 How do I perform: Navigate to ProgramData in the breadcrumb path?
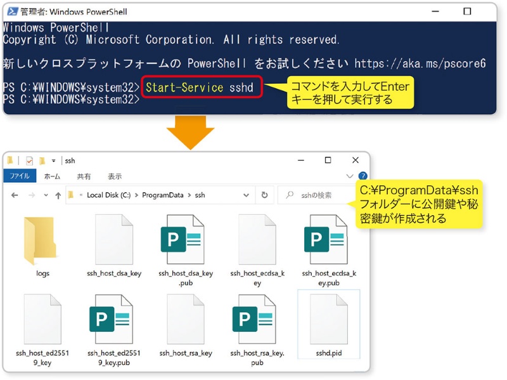163,195
